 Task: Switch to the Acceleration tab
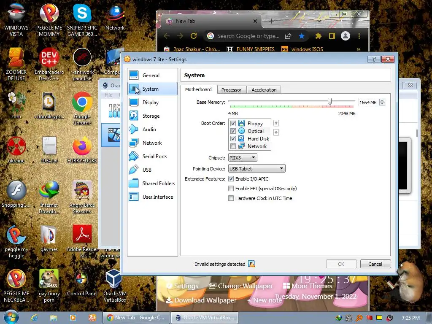(264, 90)
